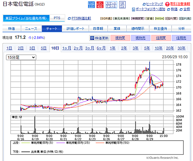
Task: Select the 10日 chart period tab
Action: point(55,48)
